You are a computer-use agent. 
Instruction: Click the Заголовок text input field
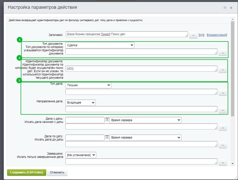127,34
